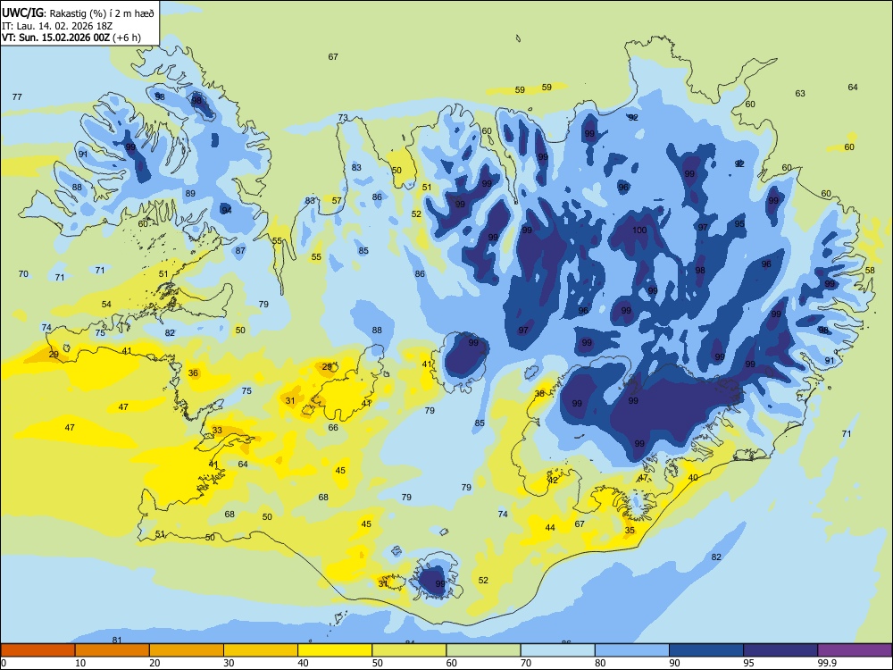
Task: Click the "100" humidity value on the map
Action: [639, 230]
